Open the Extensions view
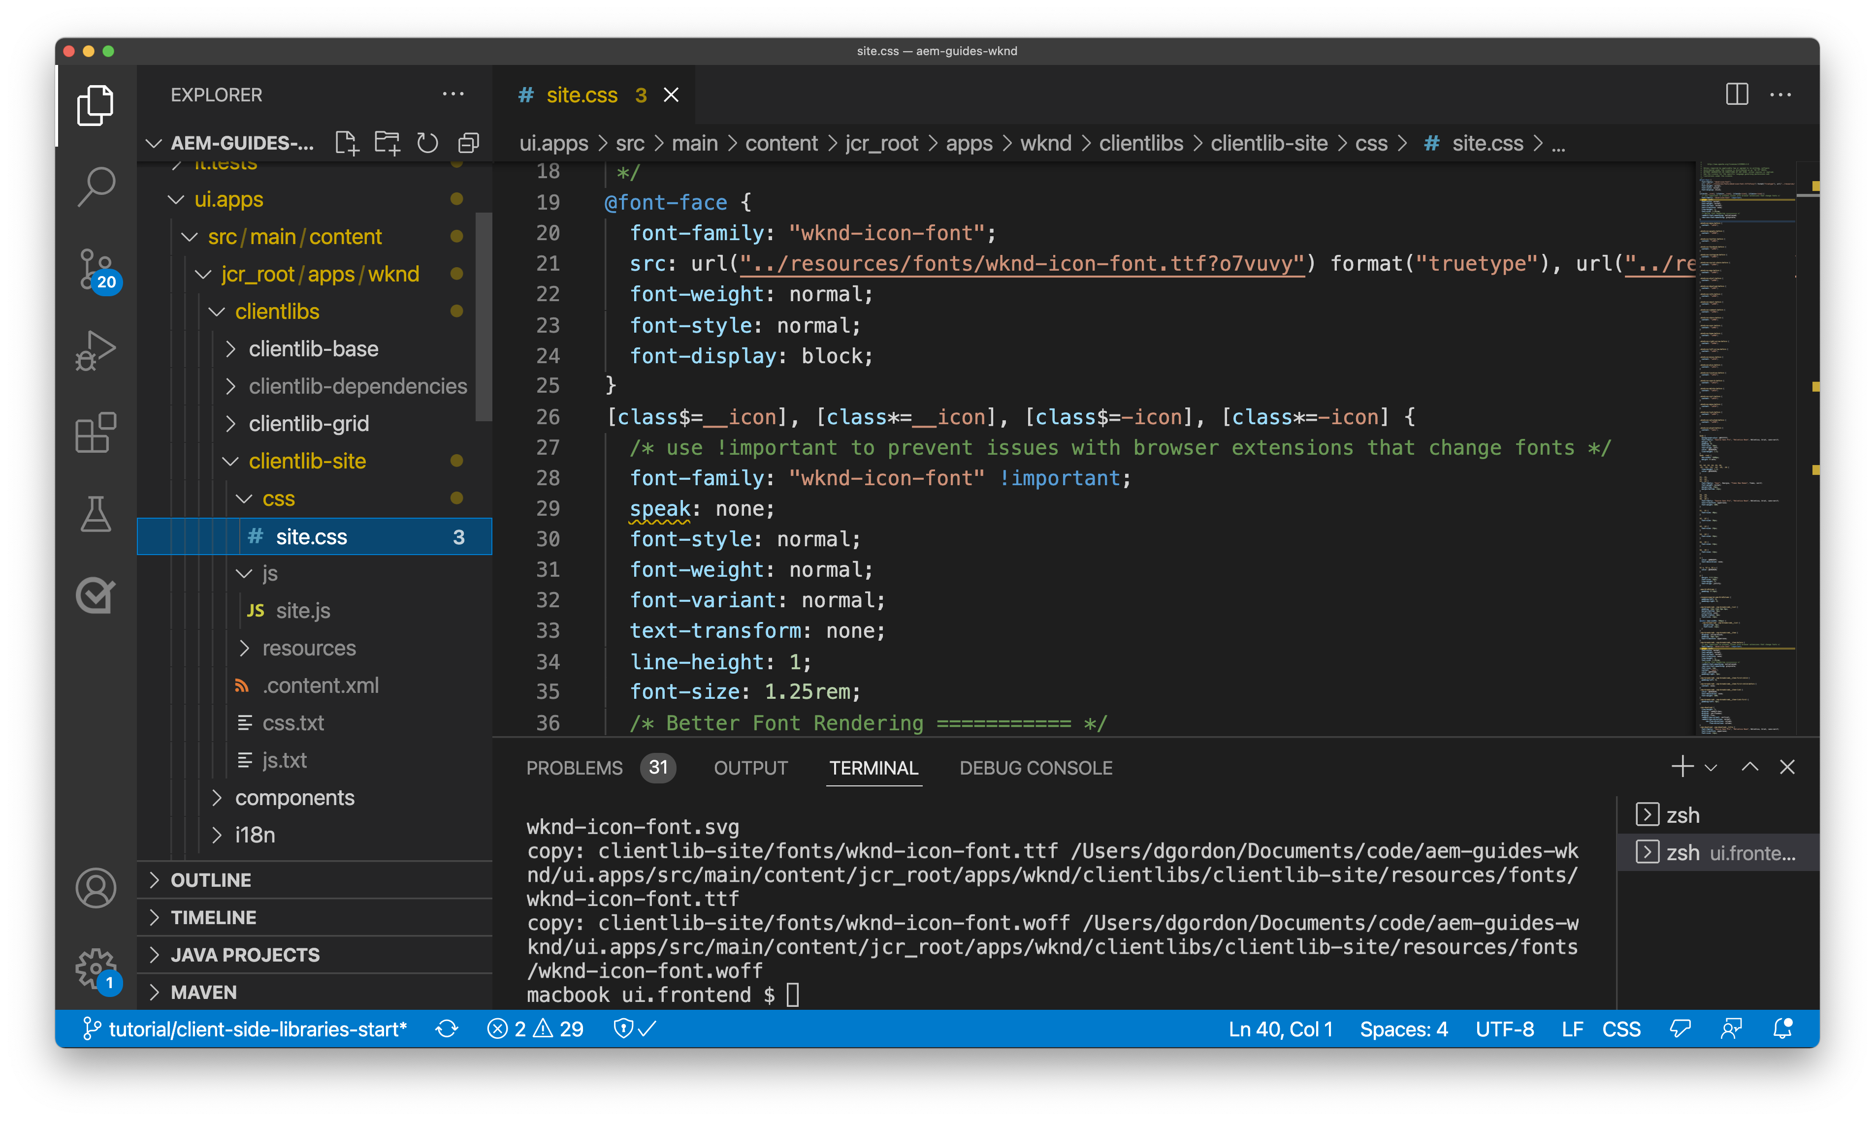Viewport: 1875px width, 1121px height. (x=96, y=433)
